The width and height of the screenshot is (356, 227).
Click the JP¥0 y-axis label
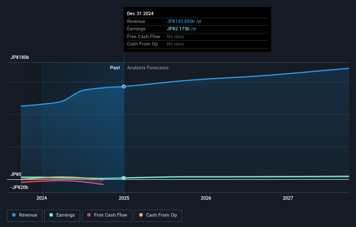pos(16,174)
